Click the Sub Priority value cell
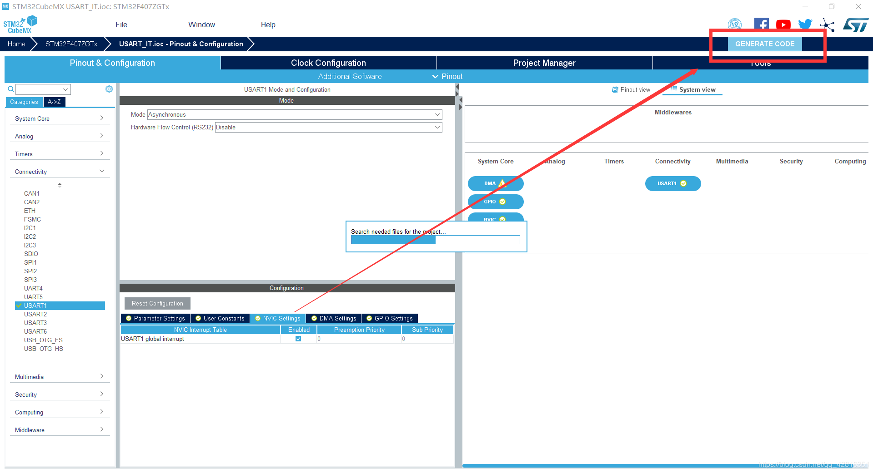873x473 pixels. click(x=427, y=339)
